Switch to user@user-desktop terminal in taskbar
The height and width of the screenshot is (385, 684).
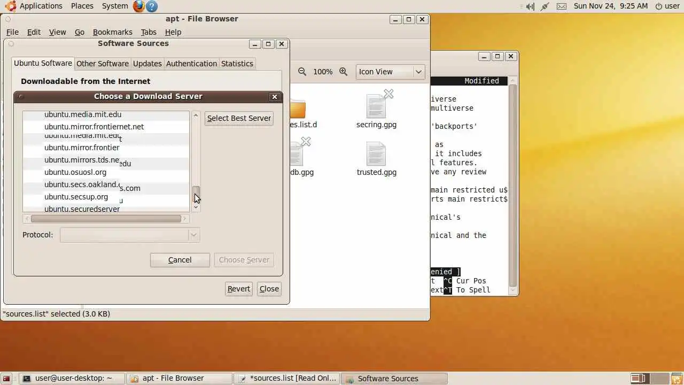click(72, 379)
